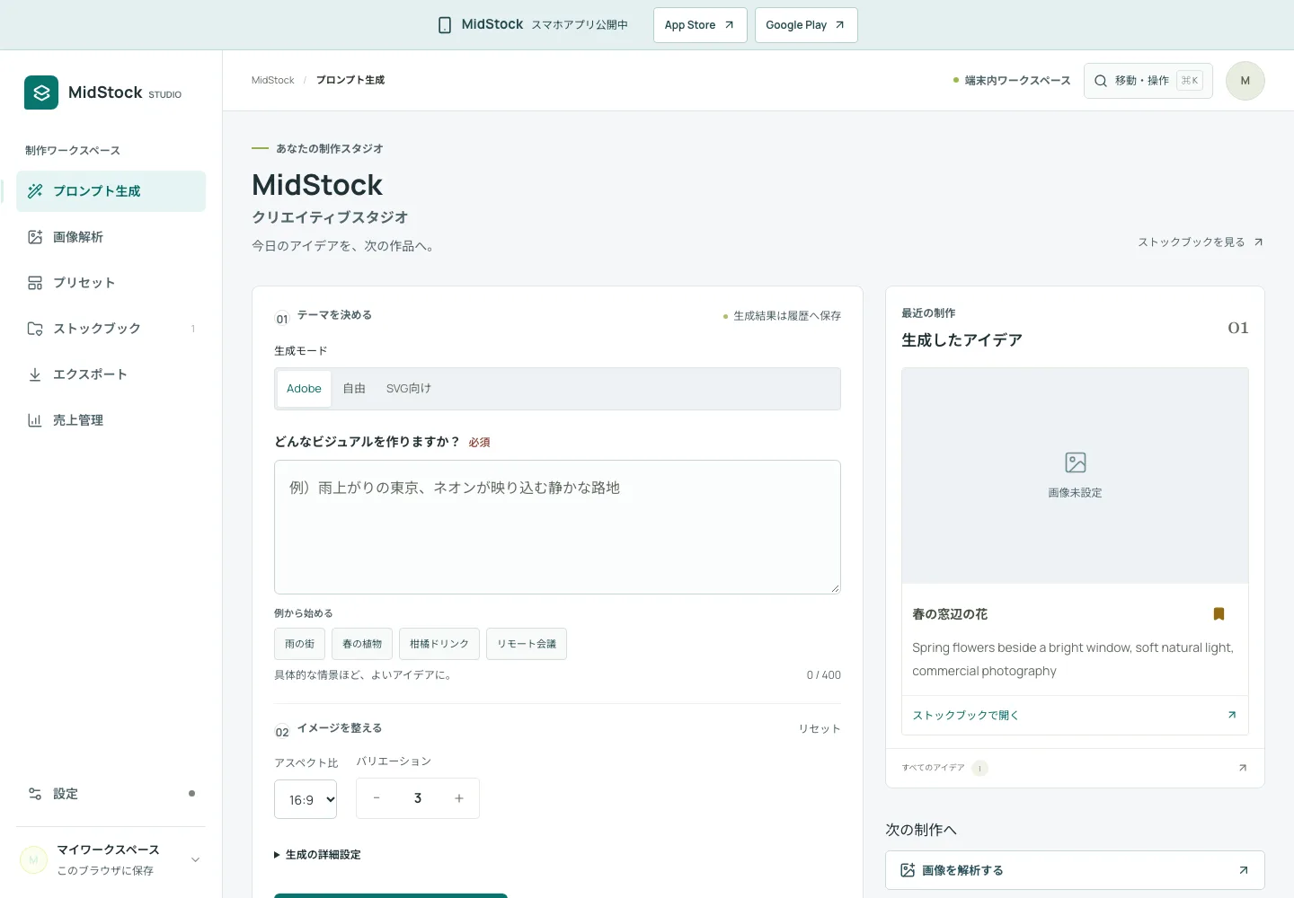This screenshot has width=1294, height=898.
Task: Click the M profile avatar at top right
Action: (x=1245, y=81)
